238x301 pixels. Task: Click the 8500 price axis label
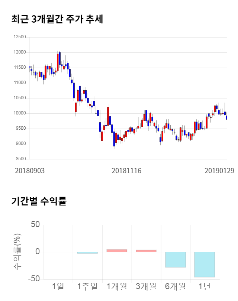pyautogui.click(x=20, y=159)
